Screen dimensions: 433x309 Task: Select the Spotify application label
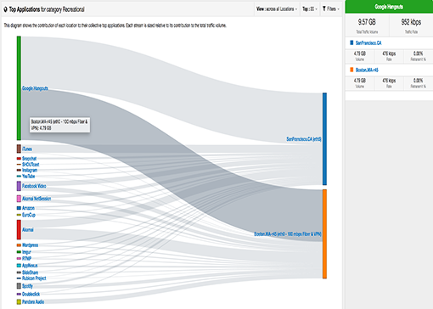pos(27,286)
